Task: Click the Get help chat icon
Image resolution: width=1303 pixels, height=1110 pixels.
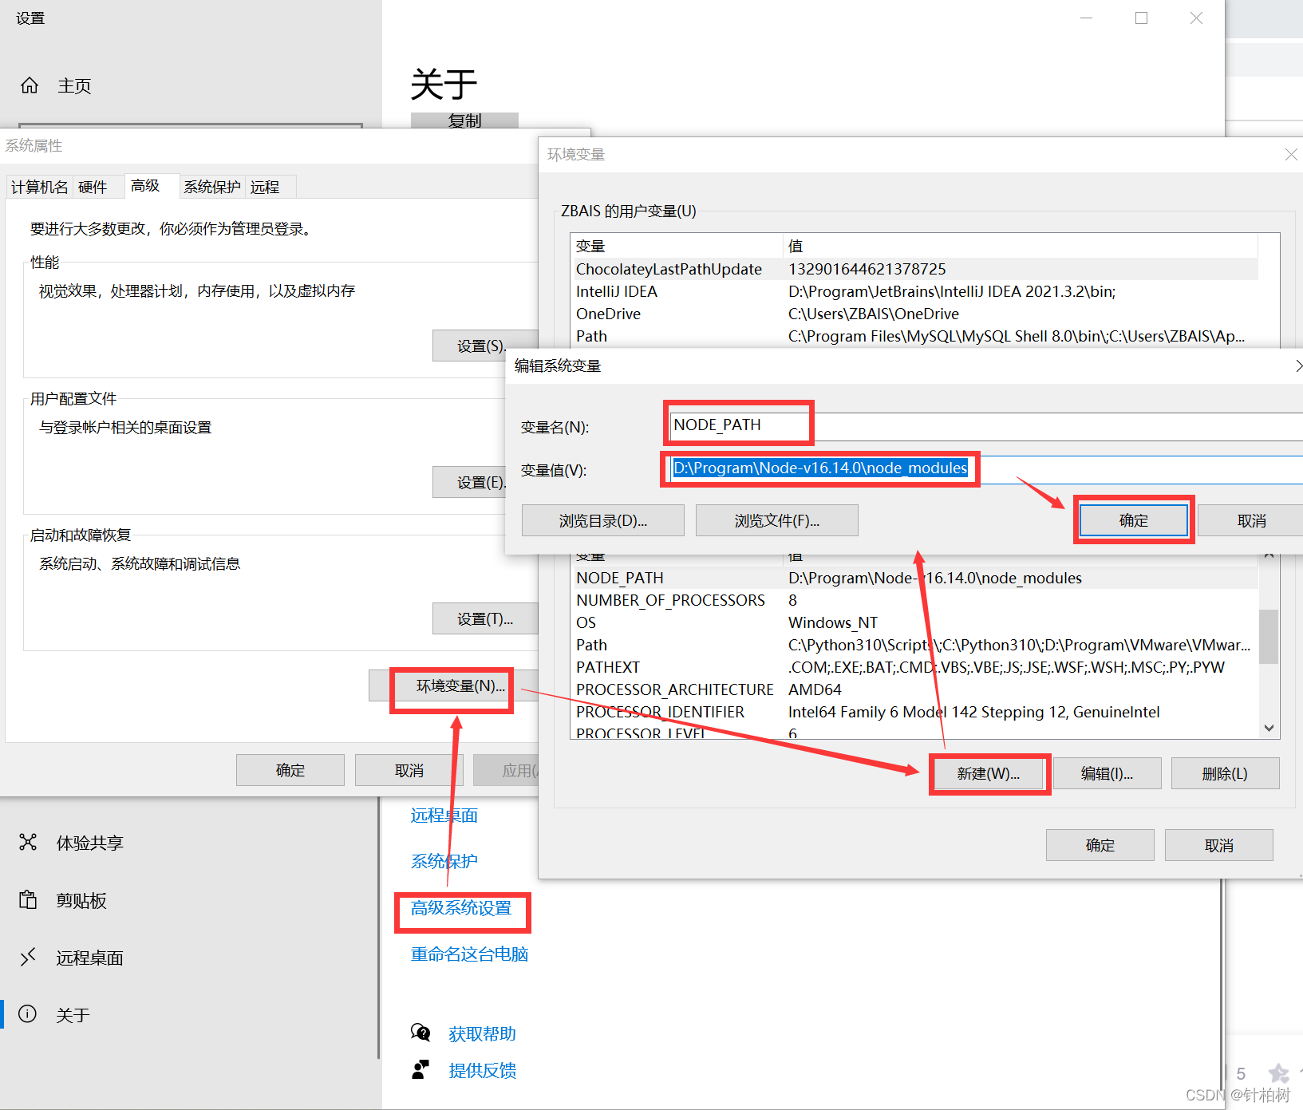Action: (x=421, y=1033)
